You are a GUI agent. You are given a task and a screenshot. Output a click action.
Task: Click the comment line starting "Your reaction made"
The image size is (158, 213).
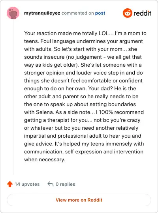85,33
